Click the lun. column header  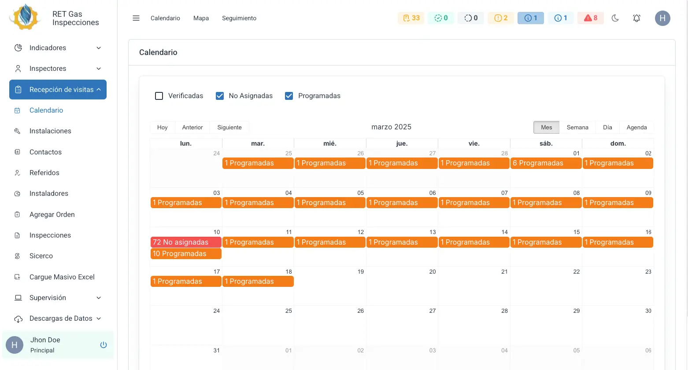pos(186,143)
